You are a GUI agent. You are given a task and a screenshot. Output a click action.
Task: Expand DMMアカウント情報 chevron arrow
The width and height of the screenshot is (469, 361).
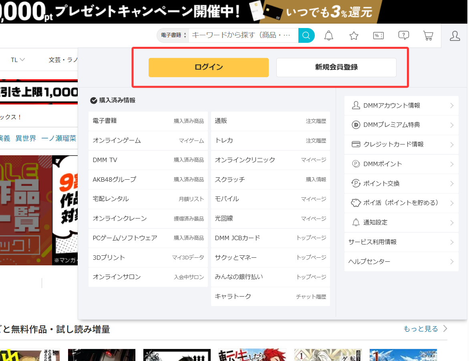tap(452, 106)
